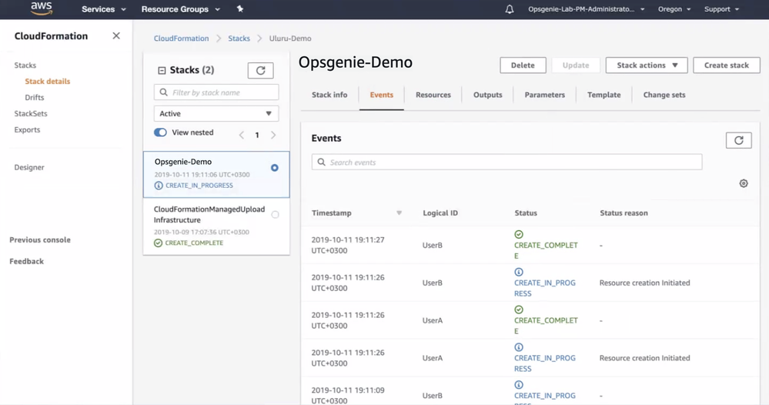
Task: Open the Active status filter dropdown
Action: [x=216, y=113]
